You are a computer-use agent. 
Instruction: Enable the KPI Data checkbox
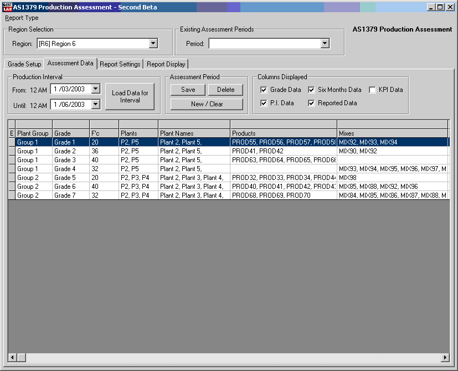point(373,90)
